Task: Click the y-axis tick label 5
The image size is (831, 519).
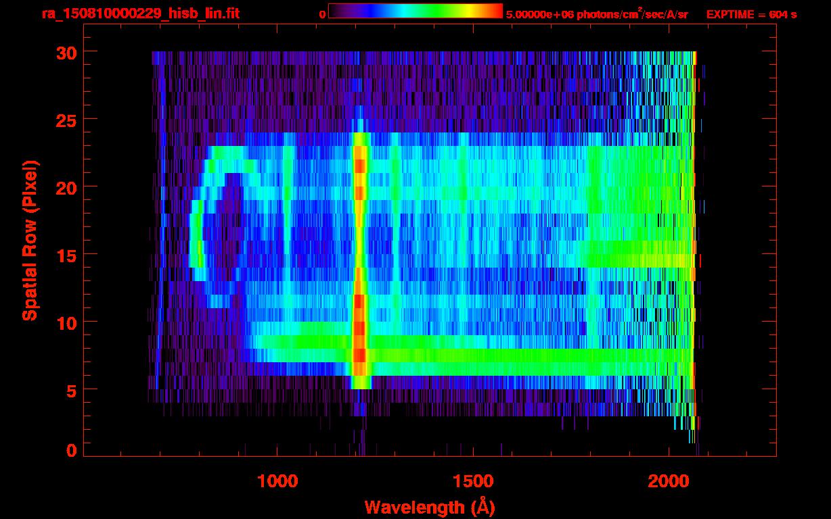Action: click(70, 390)
